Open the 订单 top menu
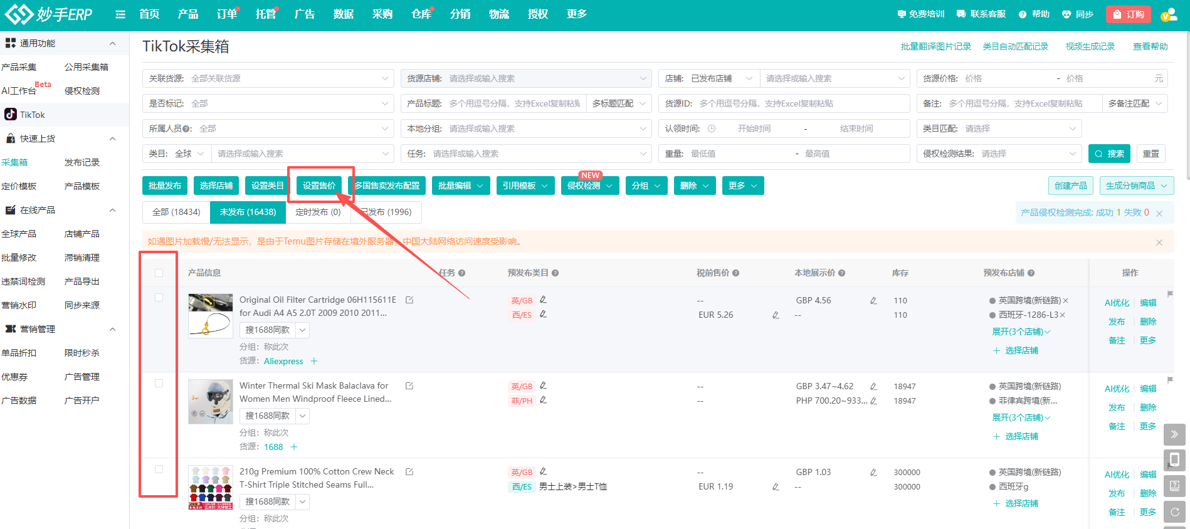Image resolution: width=1190 pixels, height=529 pixels. click(x=226, y=14)
